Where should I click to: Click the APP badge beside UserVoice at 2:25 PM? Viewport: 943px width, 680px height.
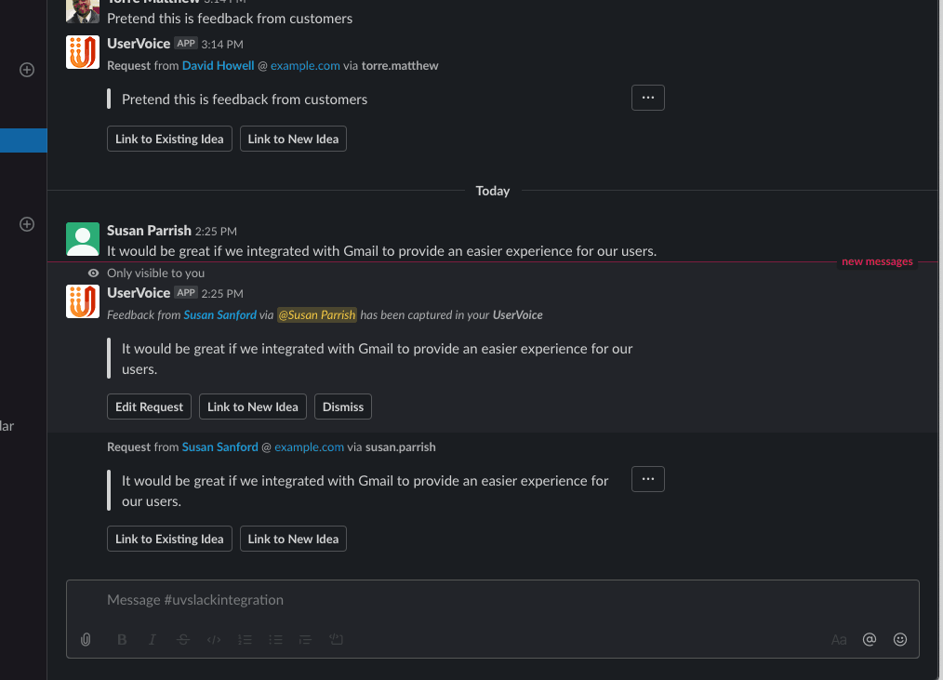(186, 292)
